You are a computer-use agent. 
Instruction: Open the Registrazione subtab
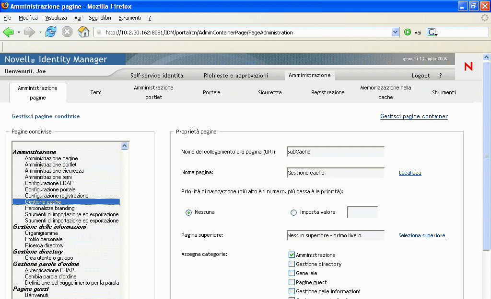coord(328,92)
